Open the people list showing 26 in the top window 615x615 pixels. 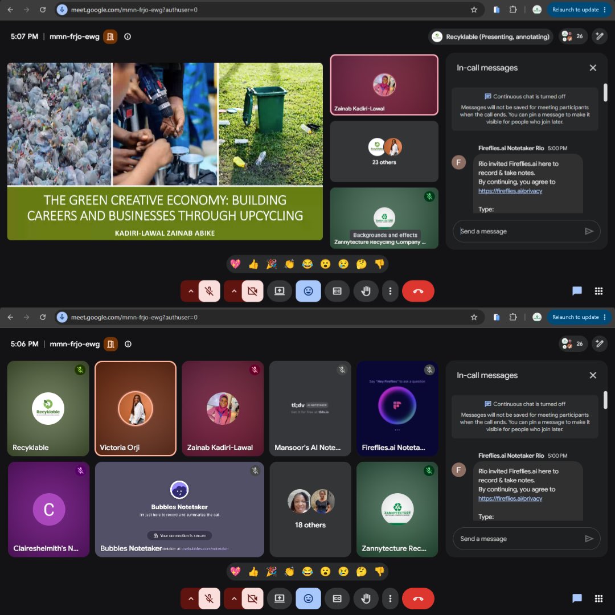click(573, 36)
